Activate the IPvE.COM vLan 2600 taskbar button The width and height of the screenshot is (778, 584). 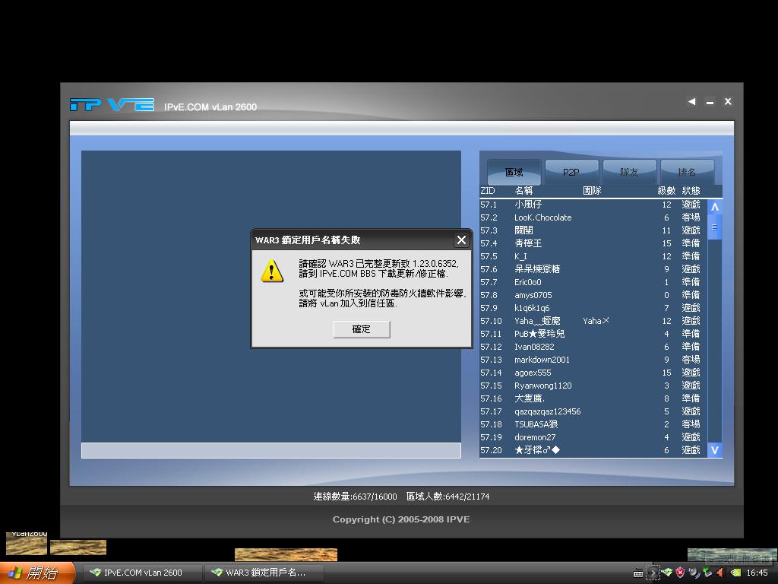point(141,573)
